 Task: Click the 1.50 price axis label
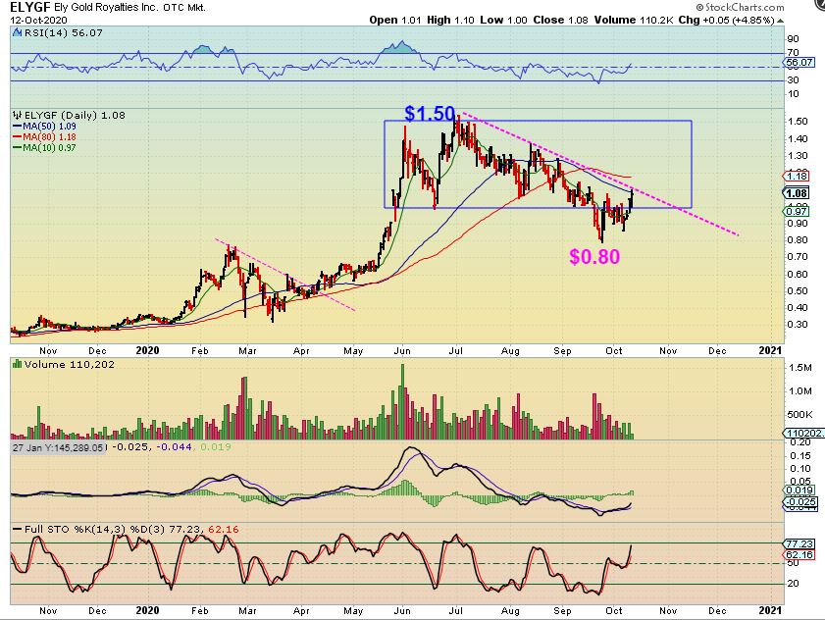coord(799,122)
